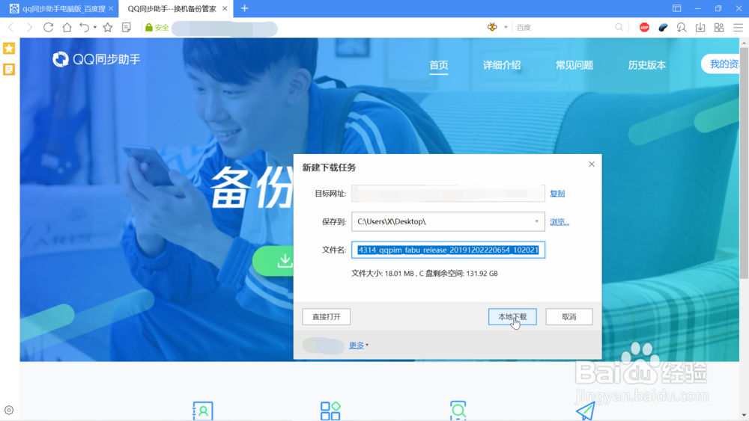Open the red ad-block extension icon

pos(644,28)
